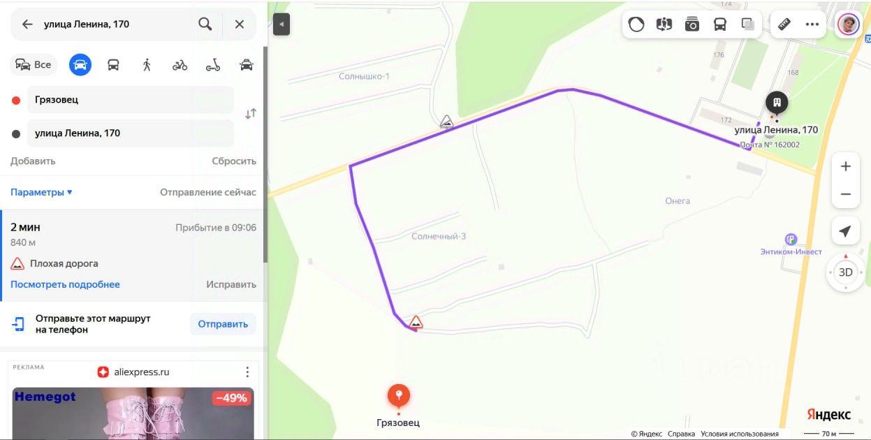Select the walking route mode

click(147, 65)
